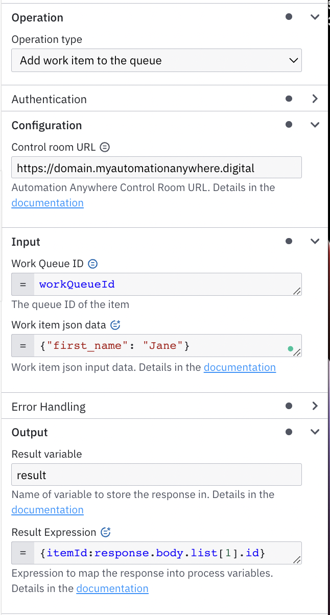Click the Result variable input field
Image resolution: width=330 pixels, height=615 pixels.
[x=156, y=475]
